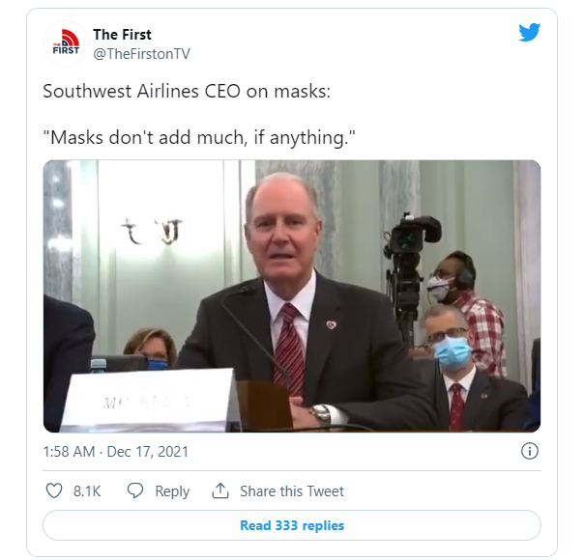This screenshot has width=584, height=560.
Task: Click "The First" display name
Action: pyautogui.click(x=122, y=35)
